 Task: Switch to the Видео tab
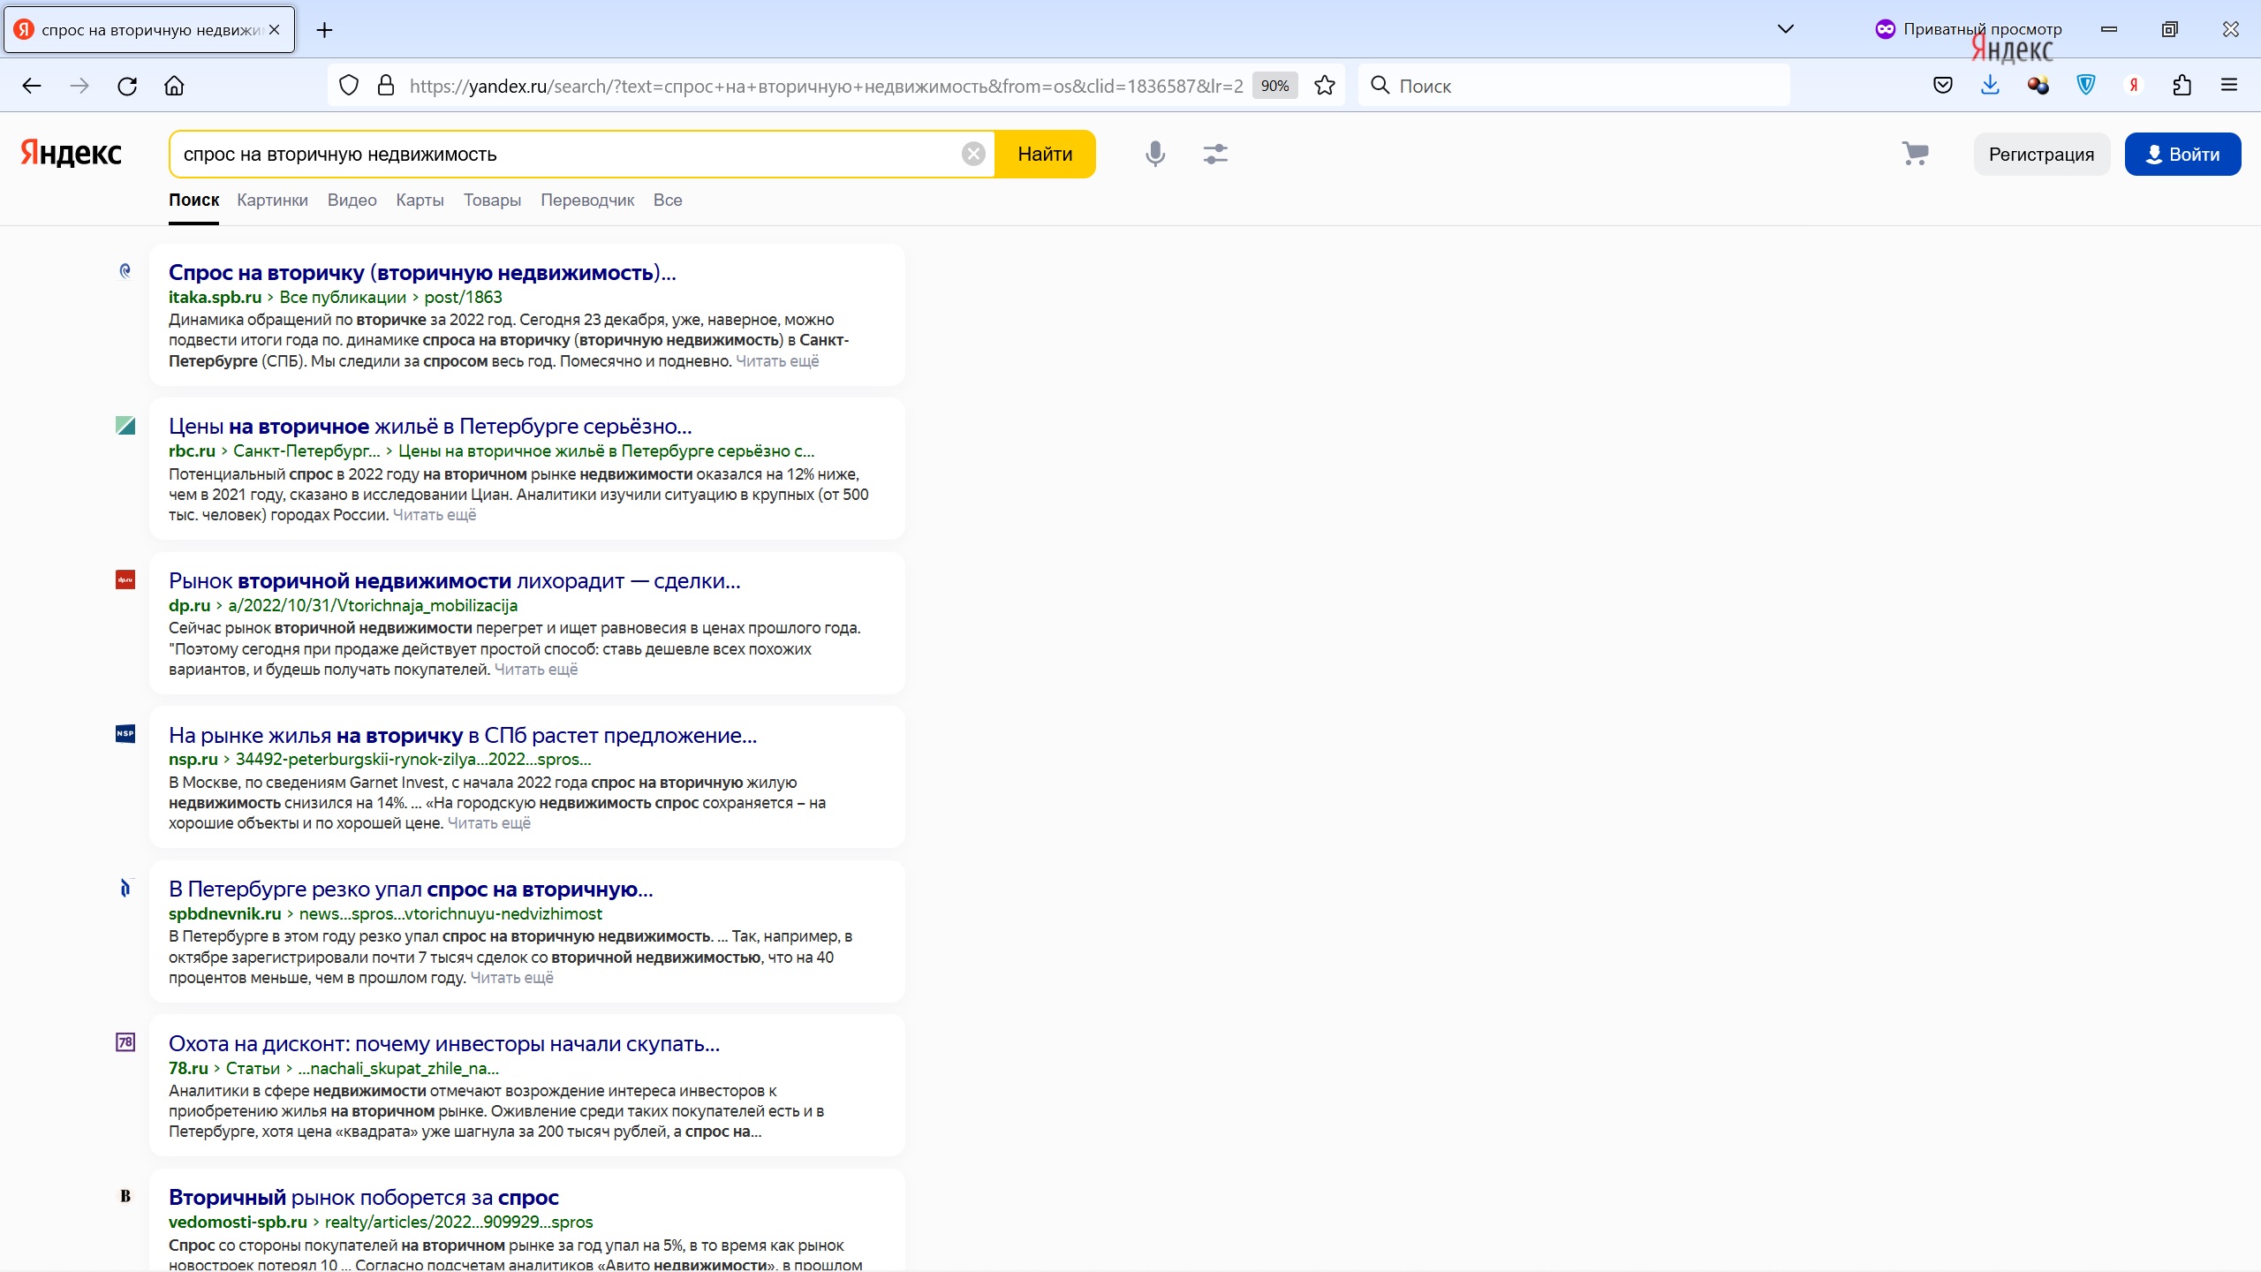352,201
